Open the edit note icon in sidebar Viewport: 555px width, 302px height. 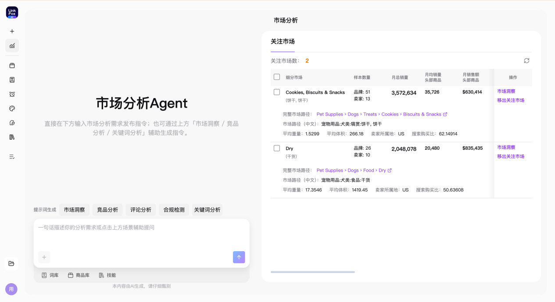point(12,123)
